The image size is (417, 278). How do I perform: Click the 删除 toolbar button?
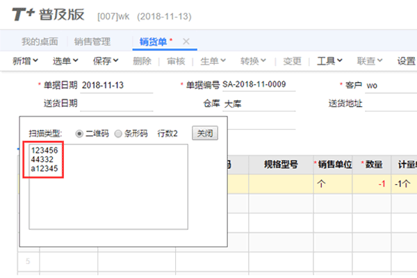pyautogui.click(x=141, y=60)
